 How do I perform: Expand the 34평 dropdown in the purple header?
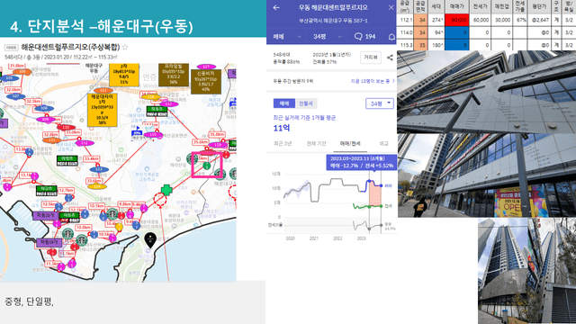point(328,36)
